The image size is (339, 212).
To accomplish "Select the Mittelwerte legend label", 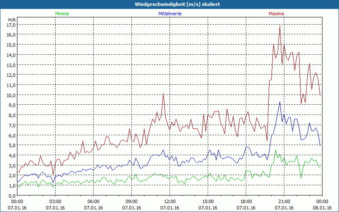I will click(169, 14).
